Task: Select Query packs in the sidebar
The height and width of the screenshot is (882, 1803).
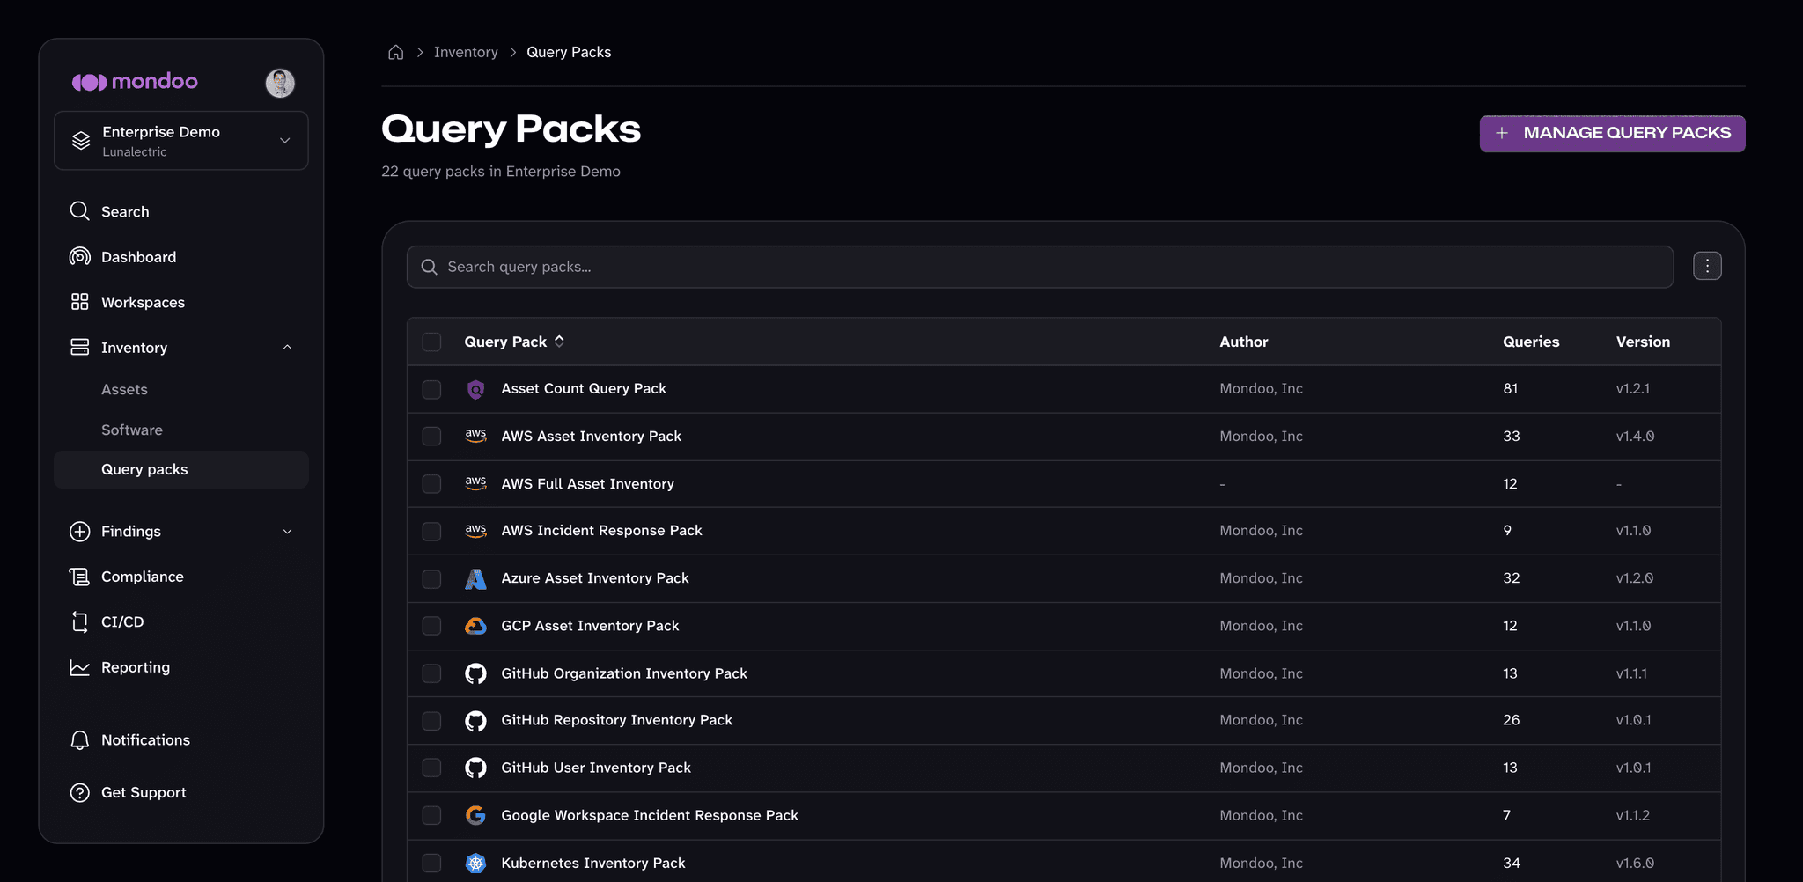Action: tap(181, 470)
